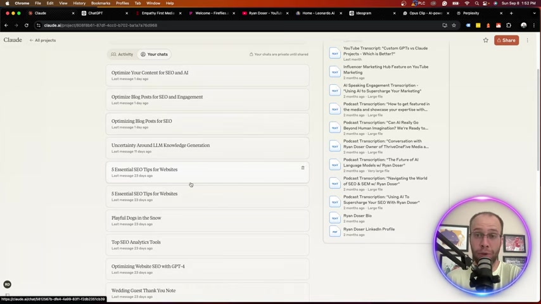Switch to the Empathy First Media tab

[x=158, y=13]
